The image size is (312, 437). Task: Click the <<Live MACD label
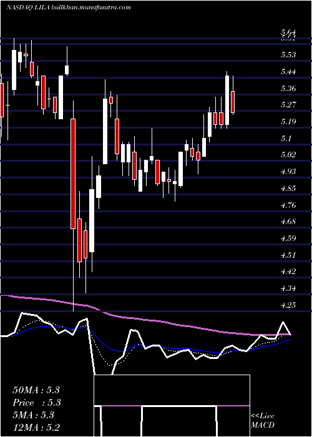pos(263,420)
